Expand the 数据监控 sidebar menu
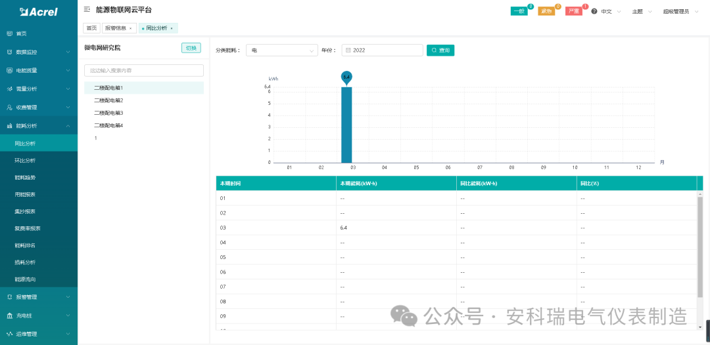710x345 pixels. tap(38, 52)
